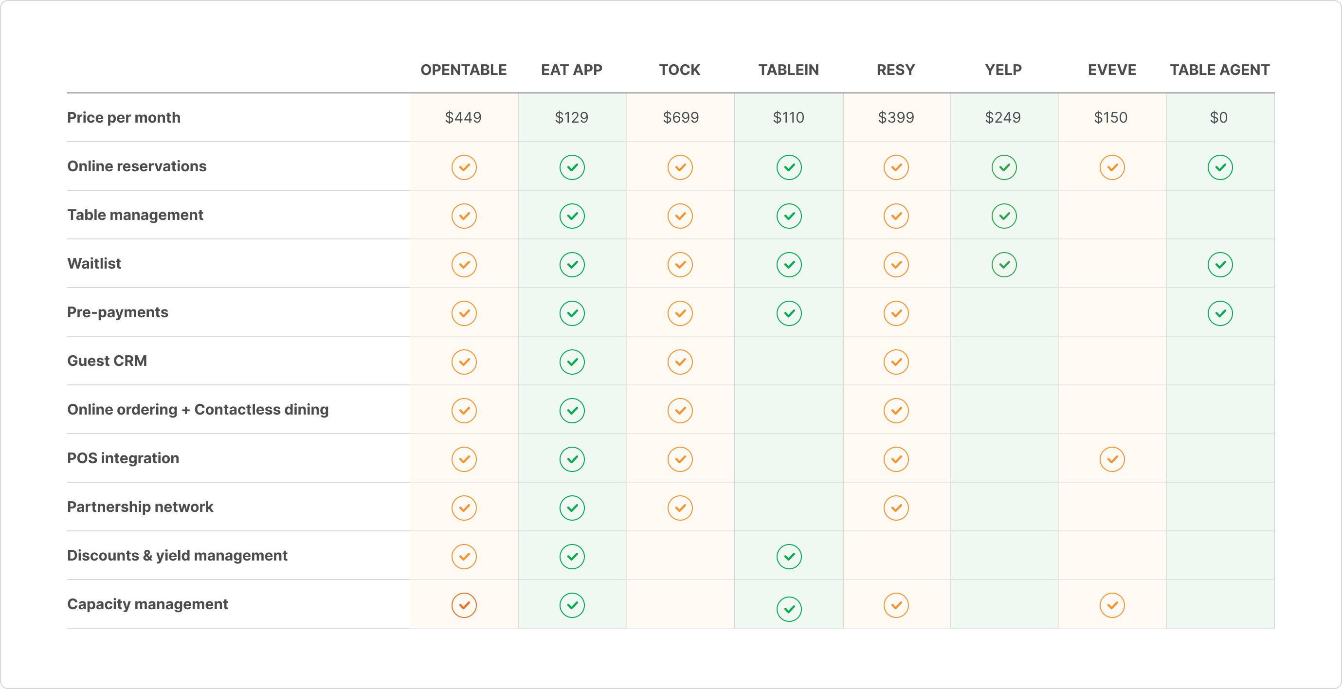Click the Resy Guest CRM checkmark
Image resolution: width=1342 pixels, height=689 pixels.
click(x=896, y=362)
